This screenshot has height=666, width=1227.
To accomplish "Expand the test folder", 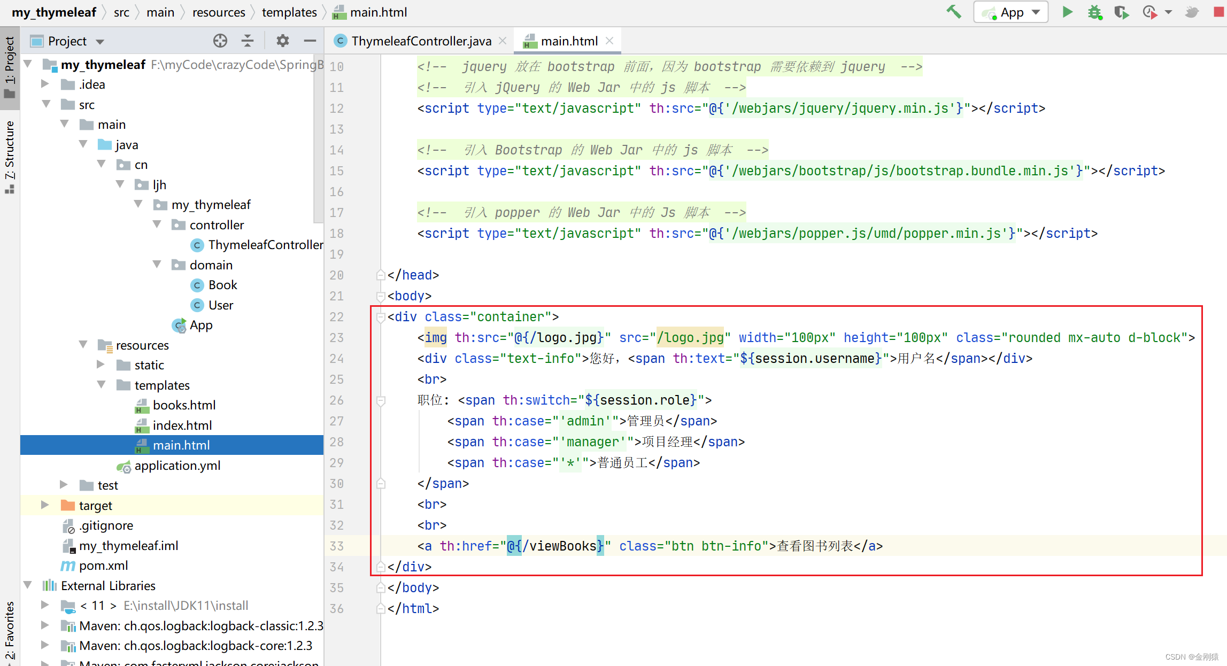I will pos(64,485).
